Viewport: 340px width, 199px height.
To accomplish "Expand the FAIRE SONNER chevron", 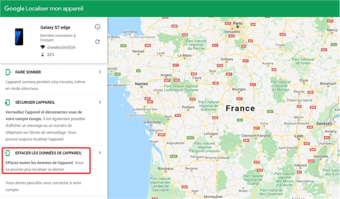I will (100, 72).
